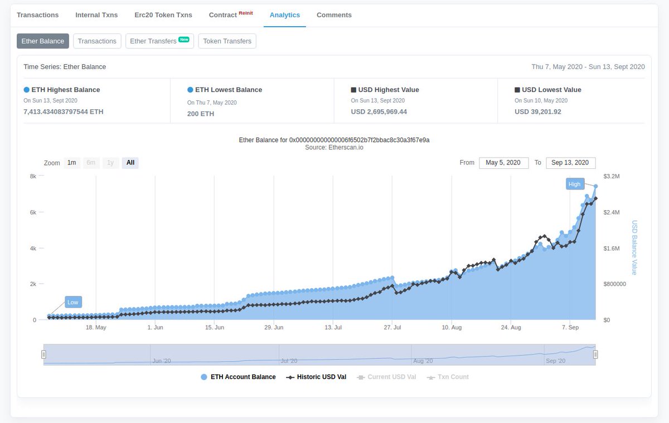669x423 pixels.
Task: Click the $3.2M right axis label
Action: [x=612, y=176]
